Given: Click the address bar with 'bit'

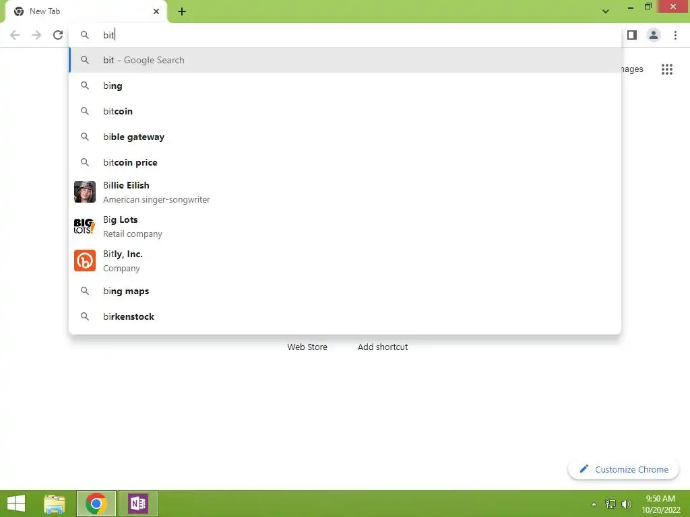Looking at the screenshot, I should click(x=345, y=35).
